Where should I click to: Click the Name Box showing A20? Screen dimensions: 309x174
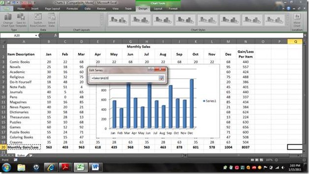click(x=17, y=35)
